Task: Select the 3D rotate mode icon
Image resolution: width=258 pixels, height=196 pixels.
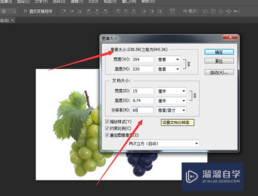Action: pos(205,11)
